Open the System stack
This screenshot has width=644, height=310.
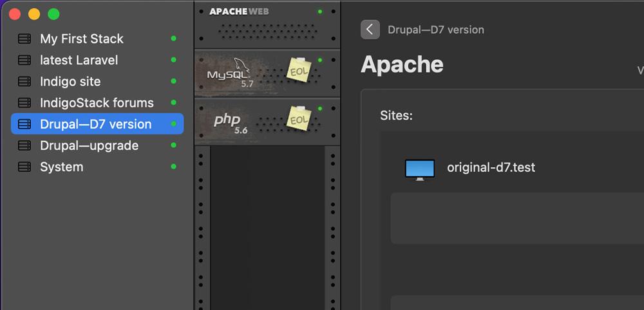coord(97,167)
